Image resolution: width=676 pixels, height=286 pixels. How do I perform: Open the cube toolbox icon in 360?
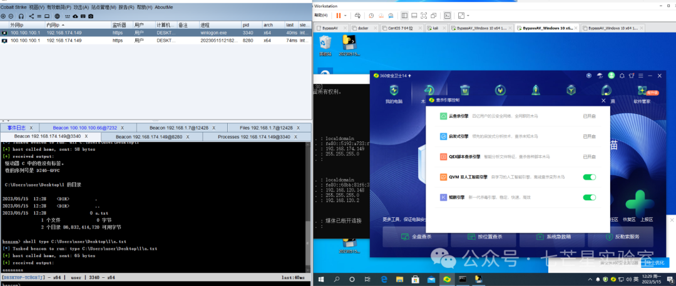pos(571,91)
